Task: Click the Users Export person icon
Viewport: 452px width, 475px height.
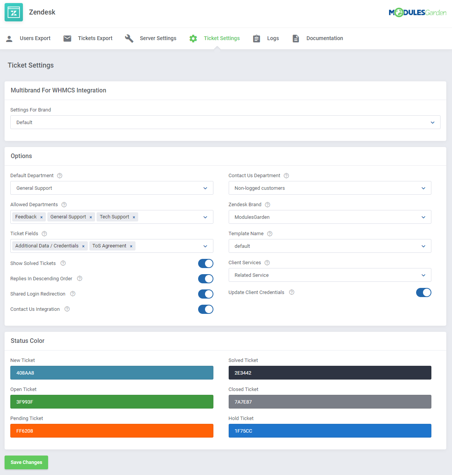Action: (9, 38)
